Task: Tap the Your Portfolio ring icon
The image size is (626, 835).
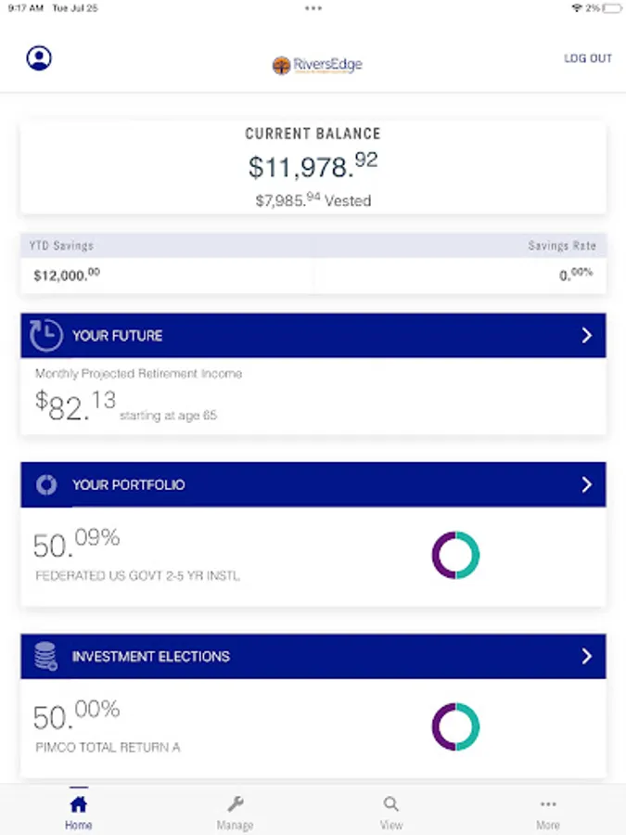Action: pyautogui.click(x=46, y=484)
